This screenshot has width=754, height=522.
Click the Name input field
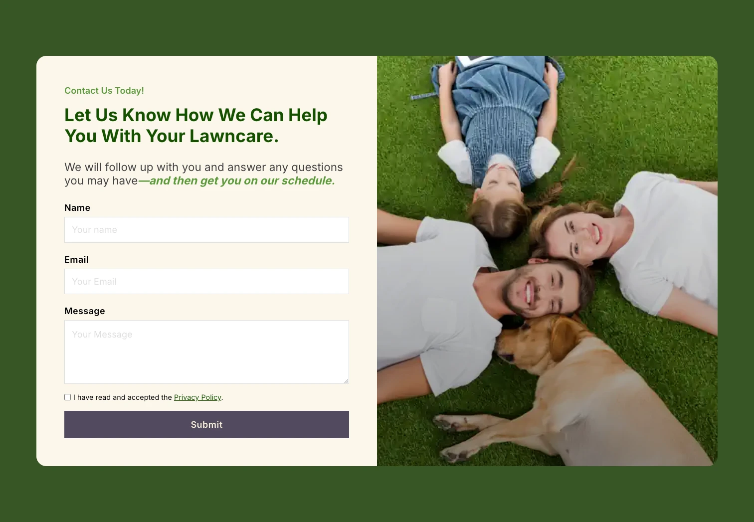[206, 230]
